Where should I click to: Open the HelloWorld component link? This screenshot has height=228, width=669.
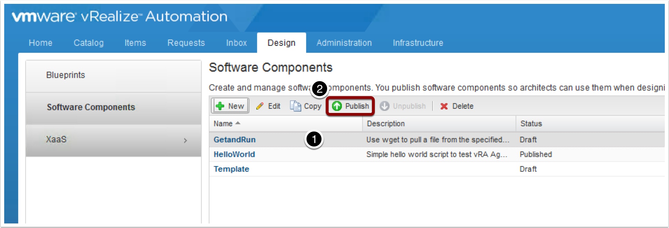pyautogui.click(x=234, y=154)
